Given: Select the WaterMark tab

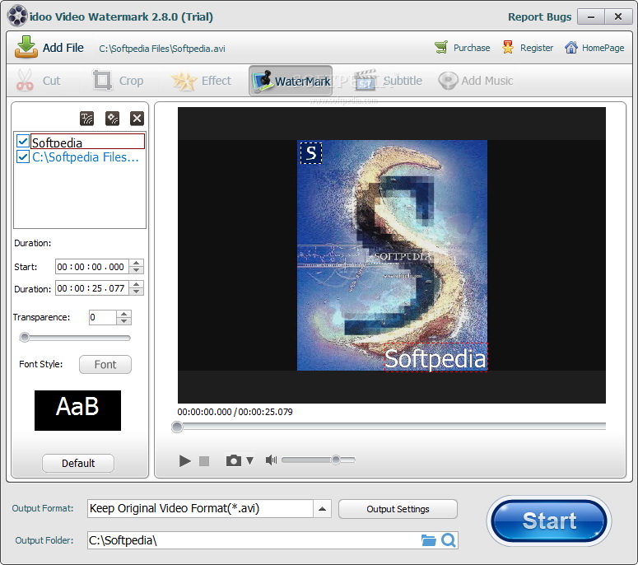Looking at the screenshot, I should (291, 81).
